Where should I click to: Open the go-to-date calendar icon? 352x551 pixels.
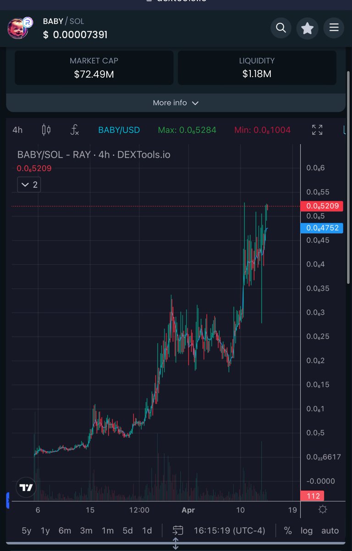pyautogui.click(x=178, y=530)
